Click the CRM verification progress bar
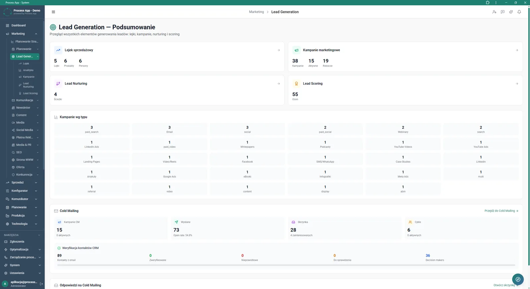This screenshot has width=530, height=289. pos(286,265)
